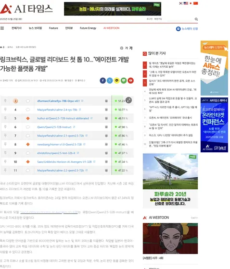Open popular article 5 about LLM SW 작업
The image size is (230, 269).
click(173, 100)
